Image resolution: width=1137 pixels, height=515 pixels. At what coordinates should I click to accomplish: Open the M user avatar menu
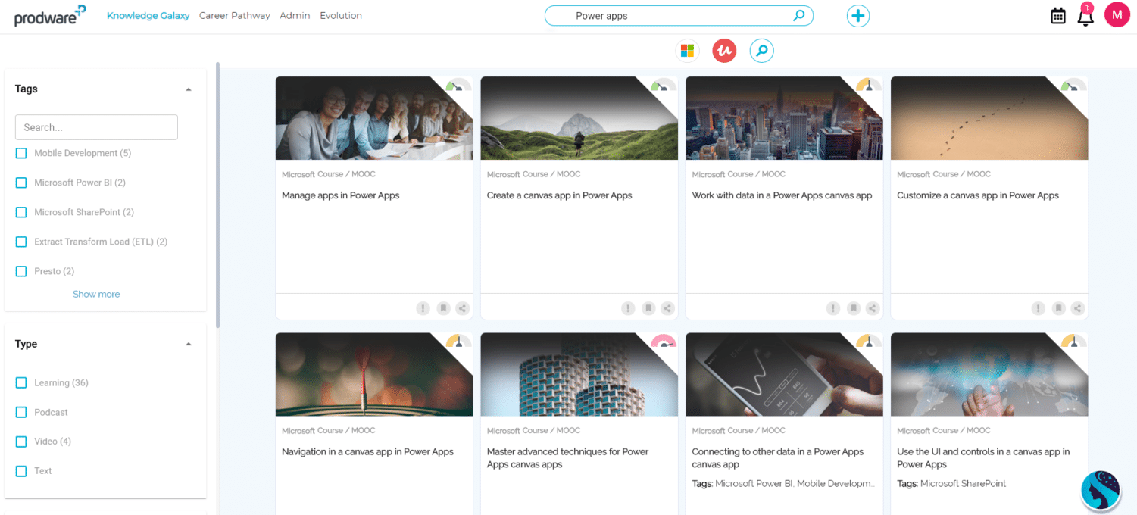(1117, 14)
